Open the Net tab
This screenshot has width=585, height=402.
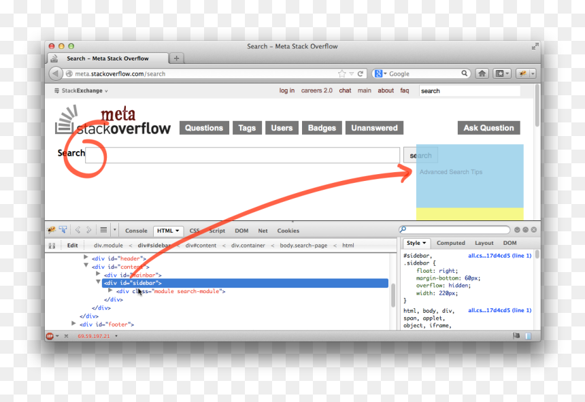point(263,231)
